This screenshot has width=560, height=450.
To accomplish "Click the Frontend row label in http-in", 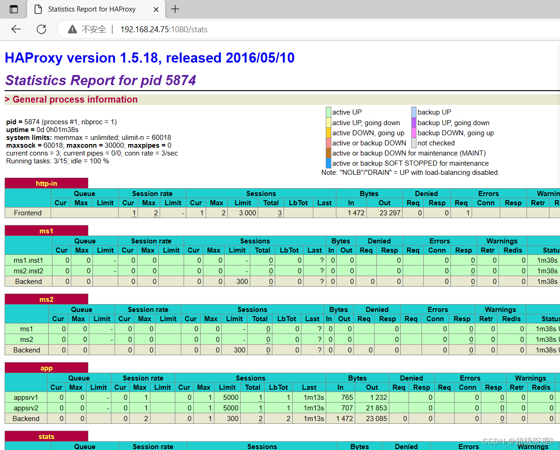I will coord(28,213).
